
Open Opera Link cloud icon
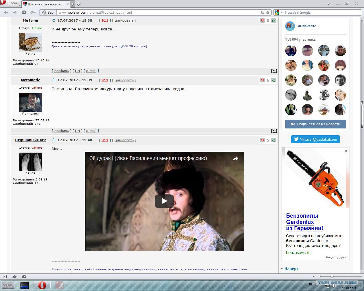15,277
